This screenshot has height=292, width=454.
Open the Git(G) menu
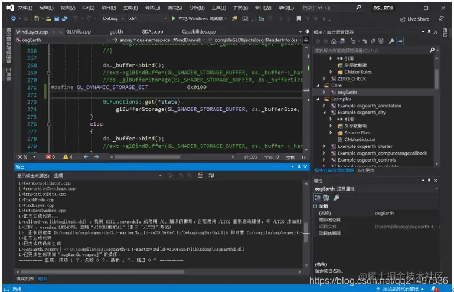[89, 8]
